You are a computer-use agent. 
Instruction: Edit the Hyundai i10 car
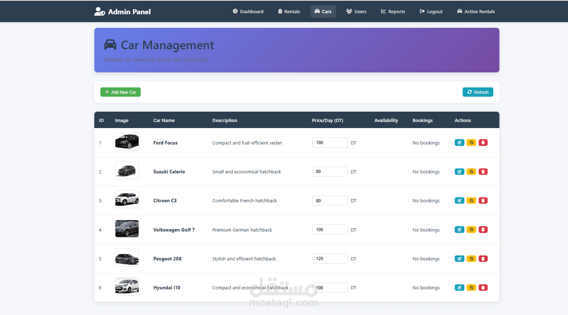point(459,288)
